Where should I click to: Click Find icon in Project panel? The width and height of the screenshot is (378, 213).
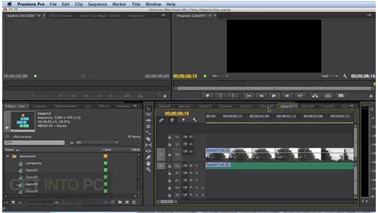pos(113,202)
